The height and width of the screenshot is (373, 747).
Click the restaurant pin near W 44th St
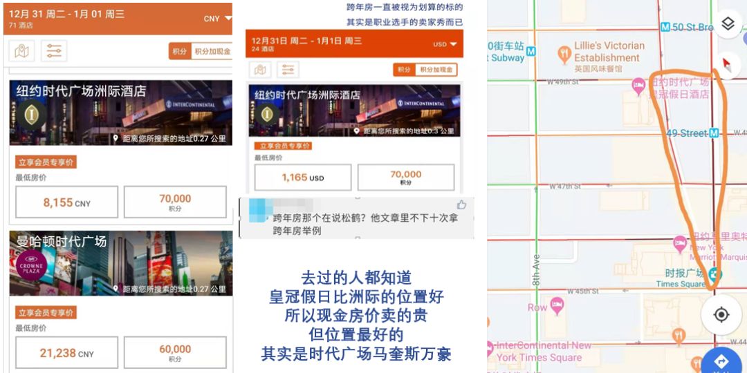pos(679,336)
